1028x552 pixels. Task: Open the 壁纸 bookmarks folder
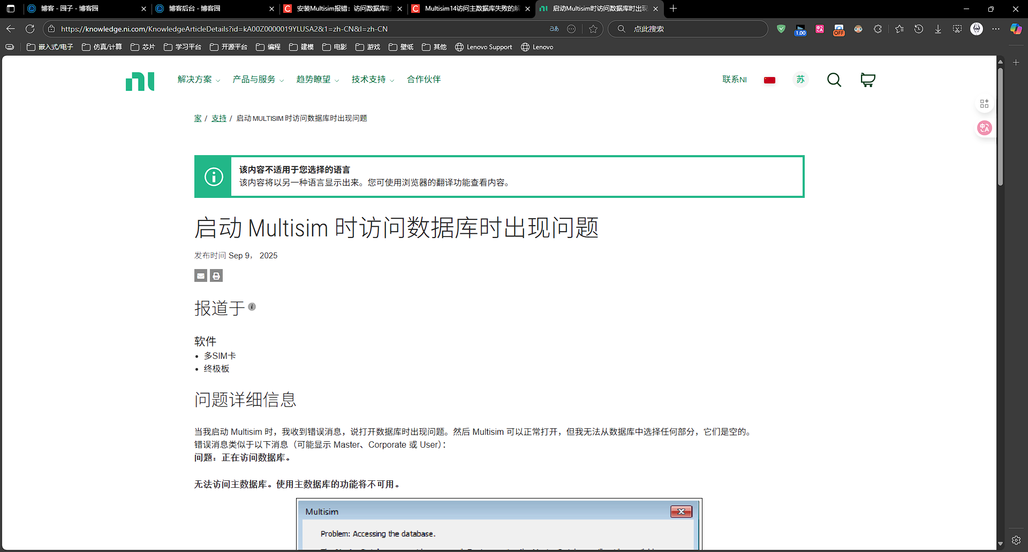coord(402,47)
